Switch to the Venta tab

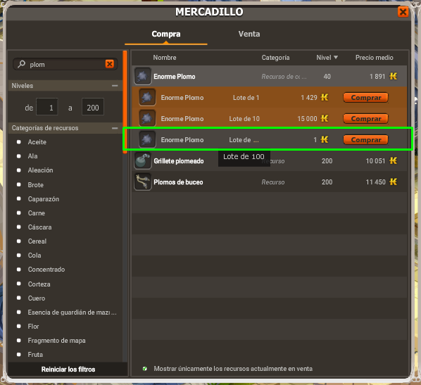pos(249,34)
